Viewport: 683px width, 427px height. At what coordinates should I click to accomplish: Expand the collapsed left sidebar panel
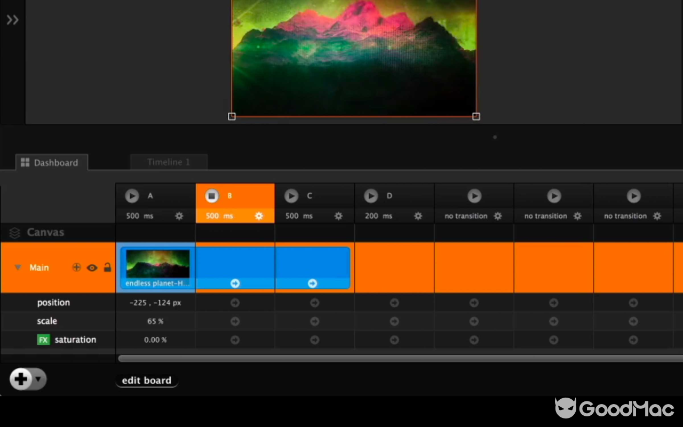point(12,20)
